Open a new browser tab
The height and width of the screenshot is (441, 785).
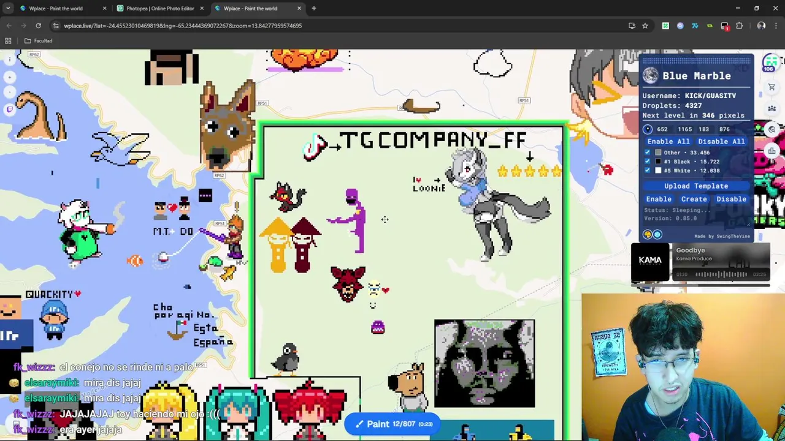(x=313, y=9)
